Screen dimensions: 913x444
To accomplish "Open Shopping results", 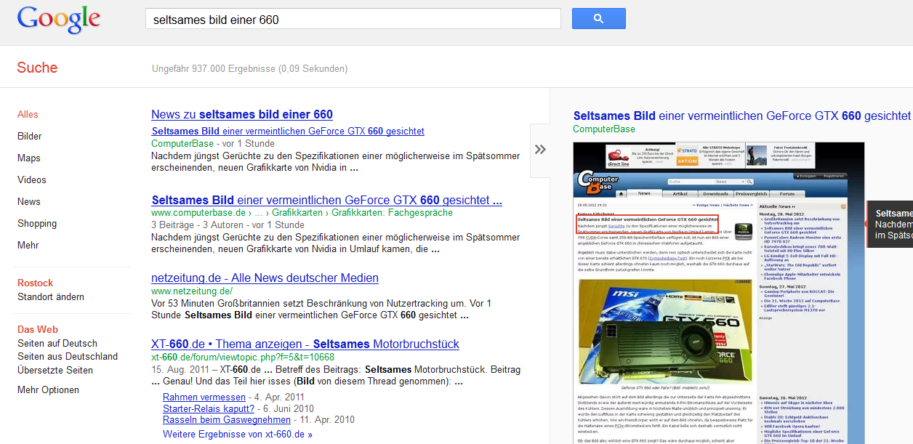I will [x=37, y=223].
